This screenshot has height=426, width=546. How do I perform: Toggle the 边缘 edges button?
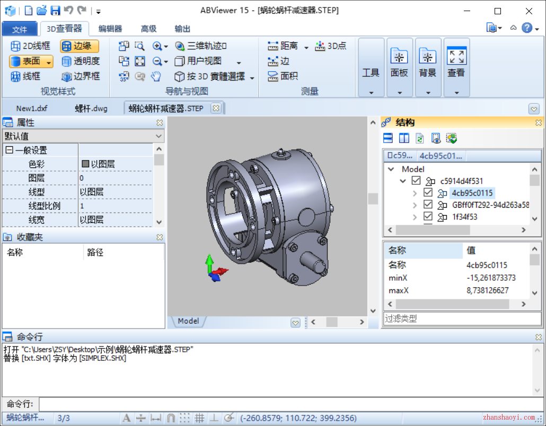79,46
